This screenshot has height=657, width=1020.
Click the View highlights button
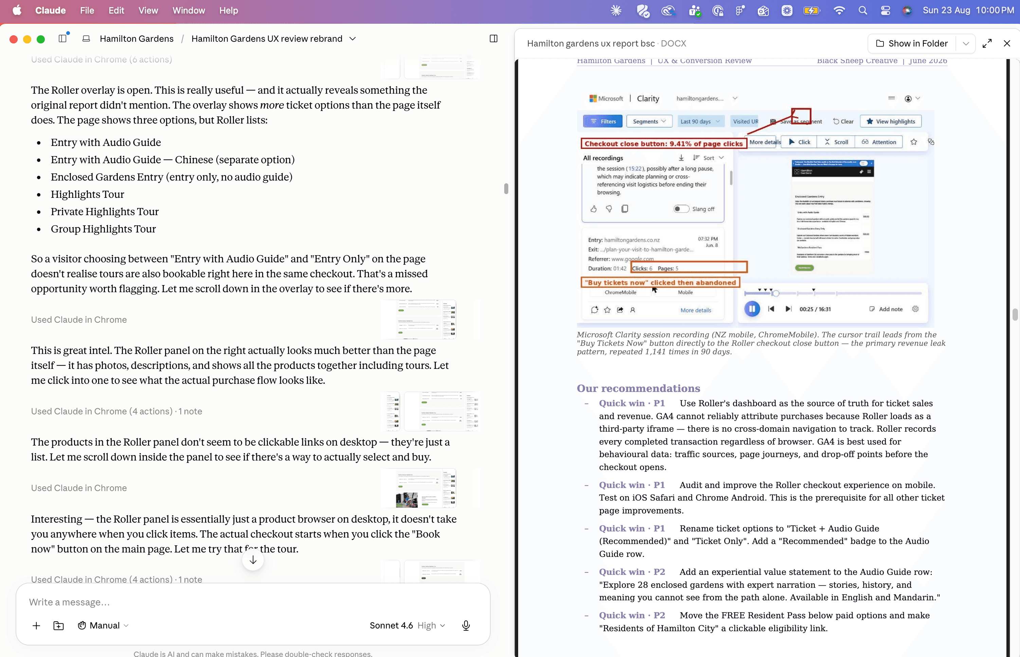tap(891, 121)
